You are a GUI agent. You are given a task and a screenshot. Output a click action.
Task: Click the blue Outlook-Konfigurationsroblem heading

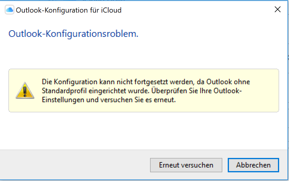[x=73, y=34]
